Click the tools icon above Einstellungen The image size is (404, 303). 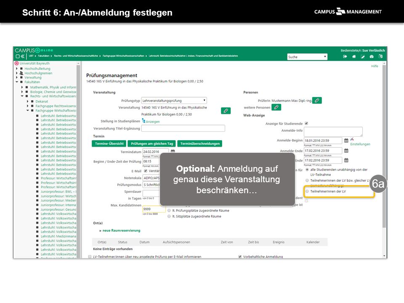click(x=352, y=139)
